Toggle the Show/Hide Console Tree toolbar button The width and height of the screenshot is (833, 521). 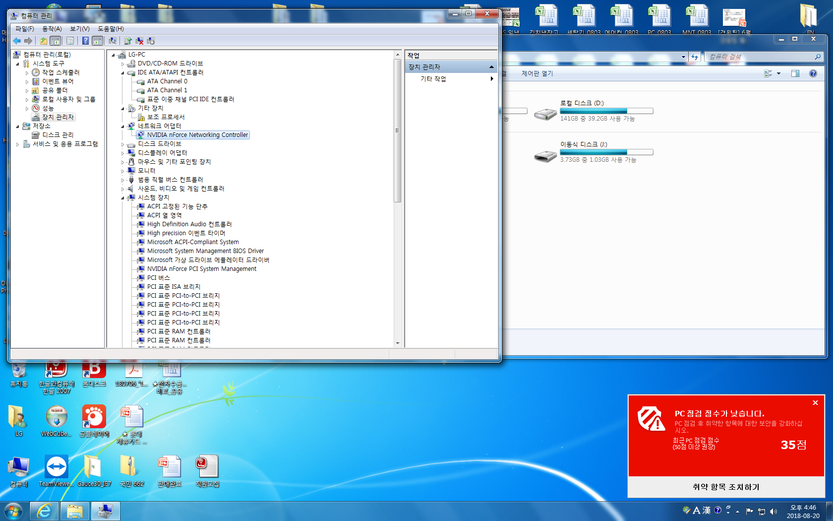pos(56,41)
